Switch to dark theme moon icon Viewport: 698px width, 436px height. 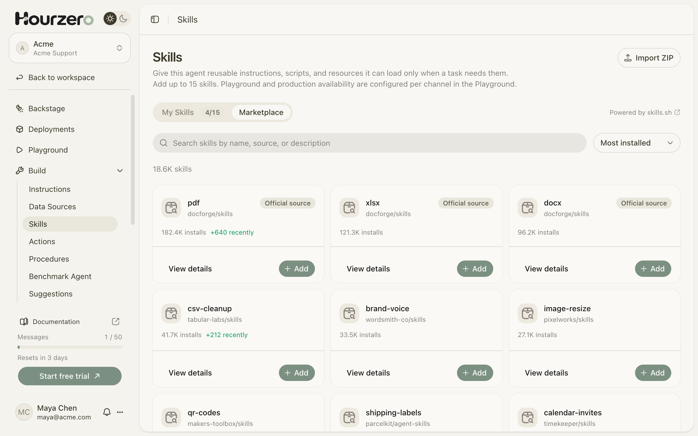click(x=124, y=19)
